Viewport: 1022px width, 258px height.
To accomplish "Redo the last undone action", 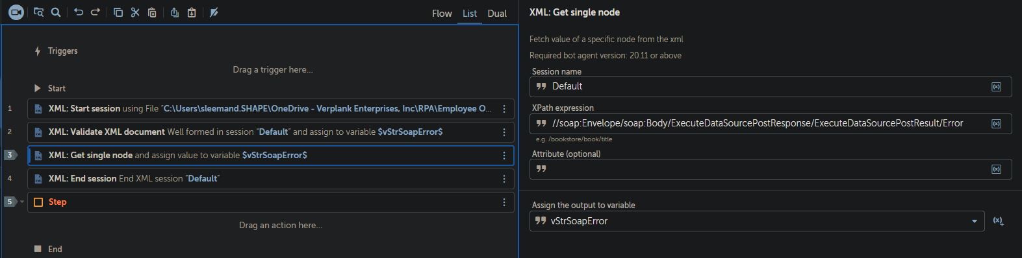I will (x=96, y=12).
